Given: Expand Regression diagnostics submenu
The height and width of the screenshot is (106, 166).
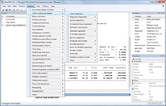Looking at the screenshot, I should pyautogui.click(x=81, y=17).
